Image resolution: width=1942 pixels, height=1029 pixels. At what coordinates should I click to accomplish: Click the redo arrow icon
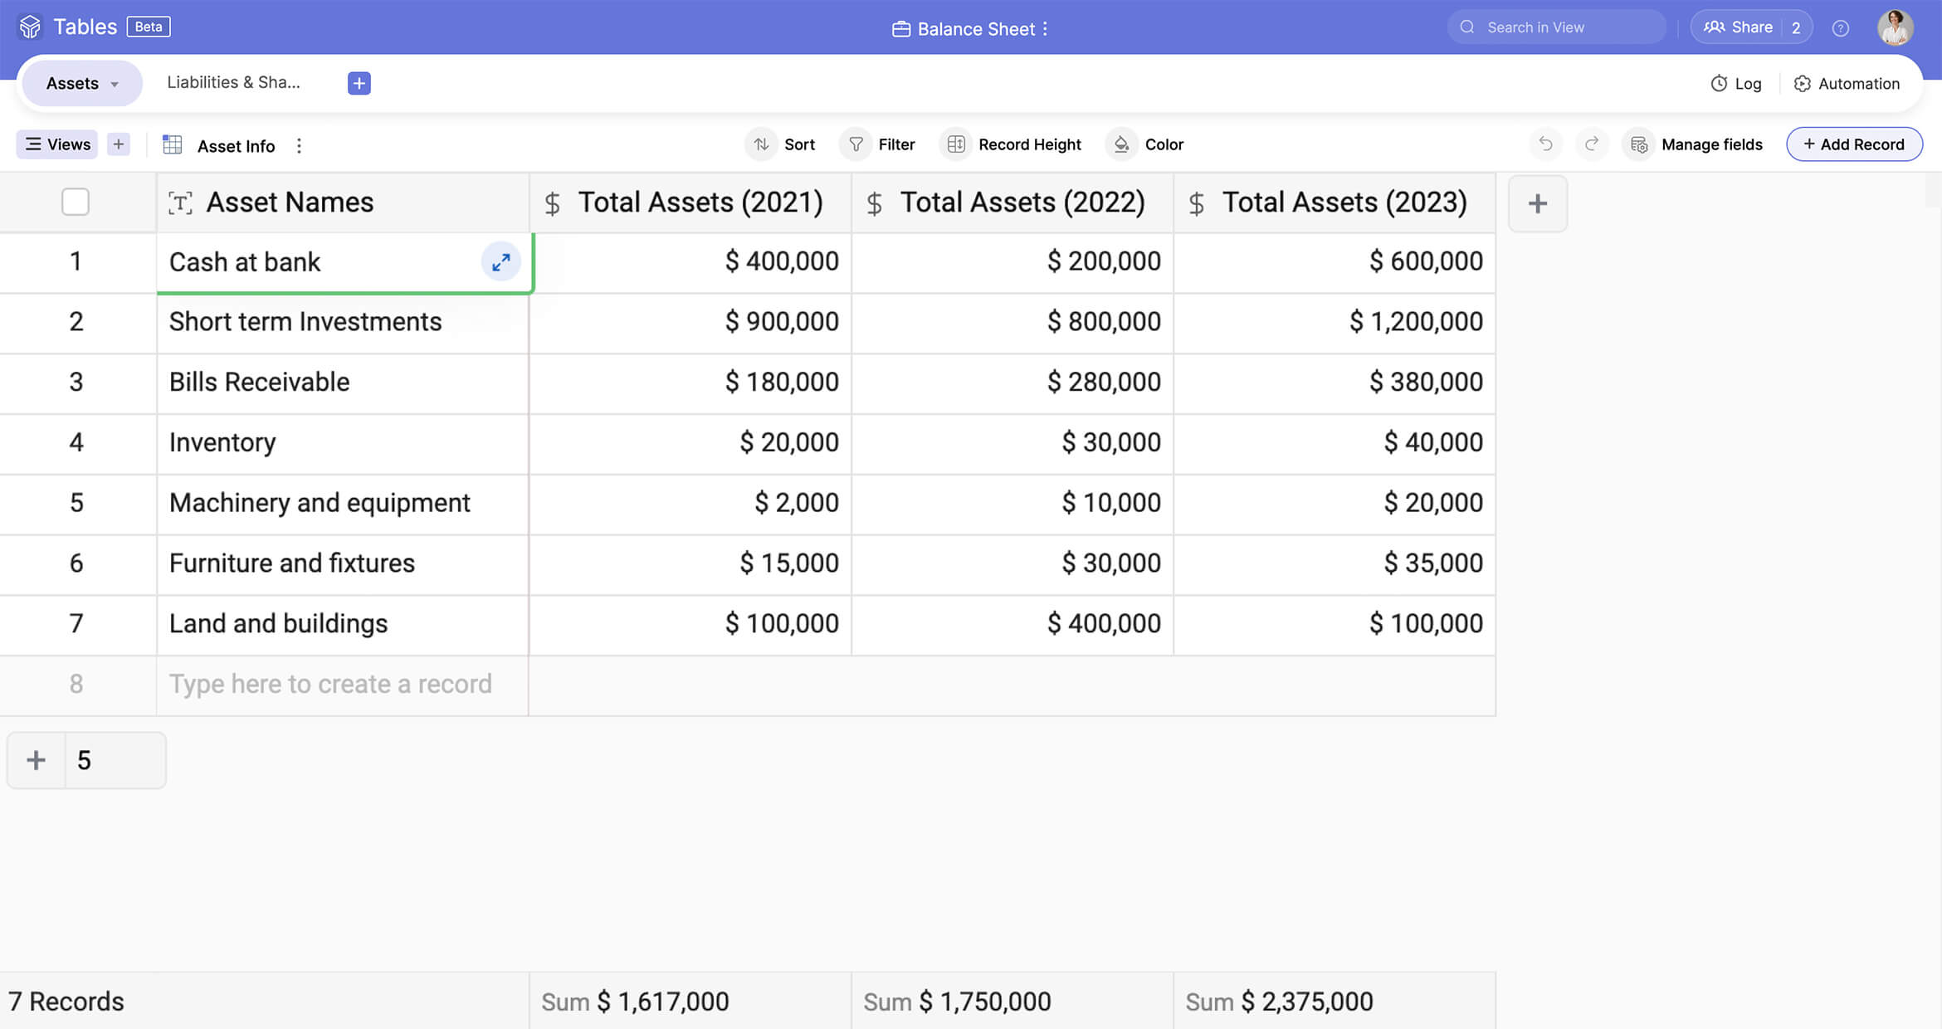pos(1592,144)
